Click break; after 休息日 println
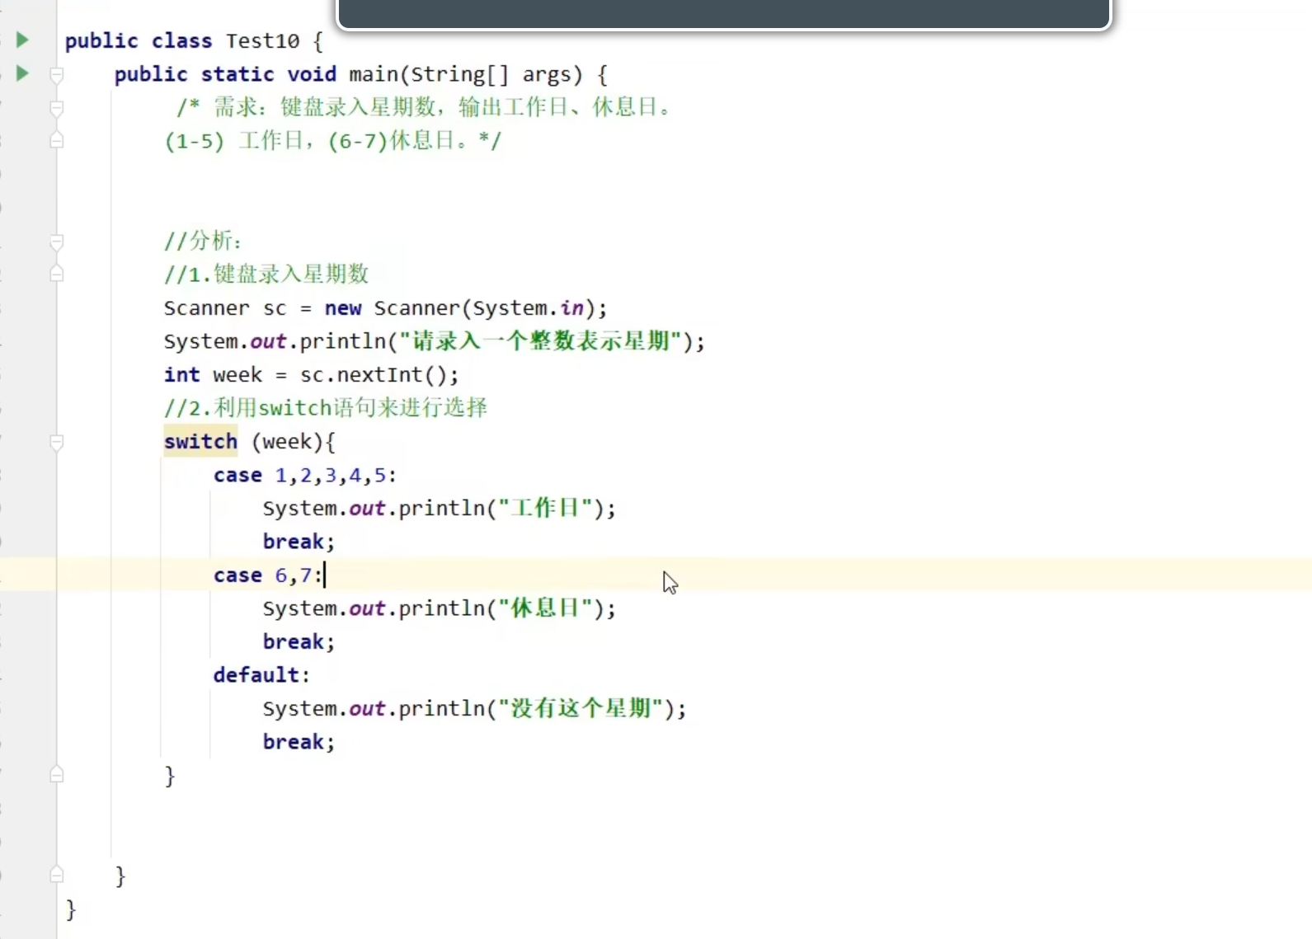The image size is (1312, 939). [x=299, y=641]
